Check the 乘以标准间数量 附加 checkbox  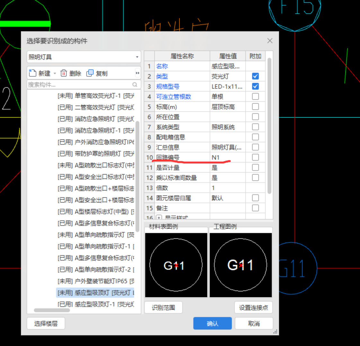point(255,177)
